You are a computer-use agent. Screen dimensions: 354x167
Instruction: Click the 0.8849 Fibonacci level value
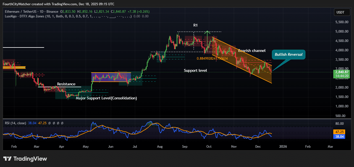(x=212, y=59)
